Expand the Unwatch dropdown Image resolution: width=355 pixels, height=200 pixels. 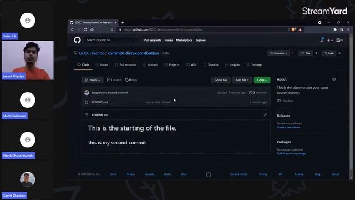278,53
